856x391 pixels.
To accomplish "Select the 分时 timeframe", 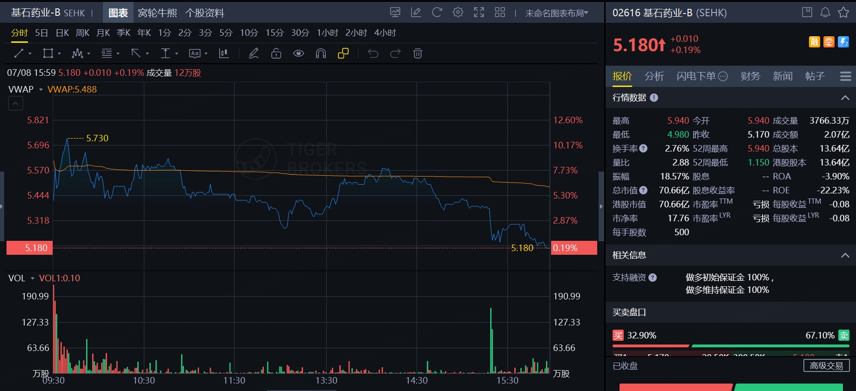I will click(20, 33).
